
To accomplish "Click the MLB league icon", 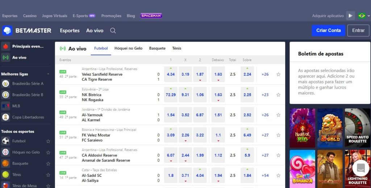I will tap(5, 106).
